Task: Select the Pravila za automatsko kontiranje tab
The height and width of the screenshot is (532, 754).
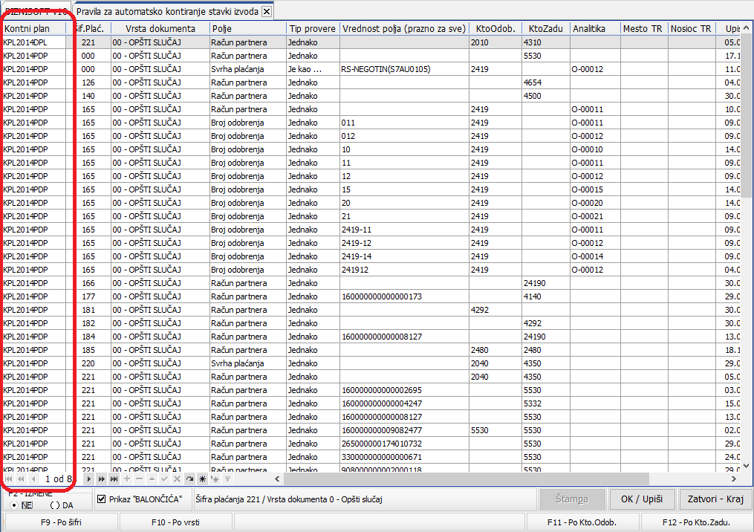Action: tap(167, 12)
